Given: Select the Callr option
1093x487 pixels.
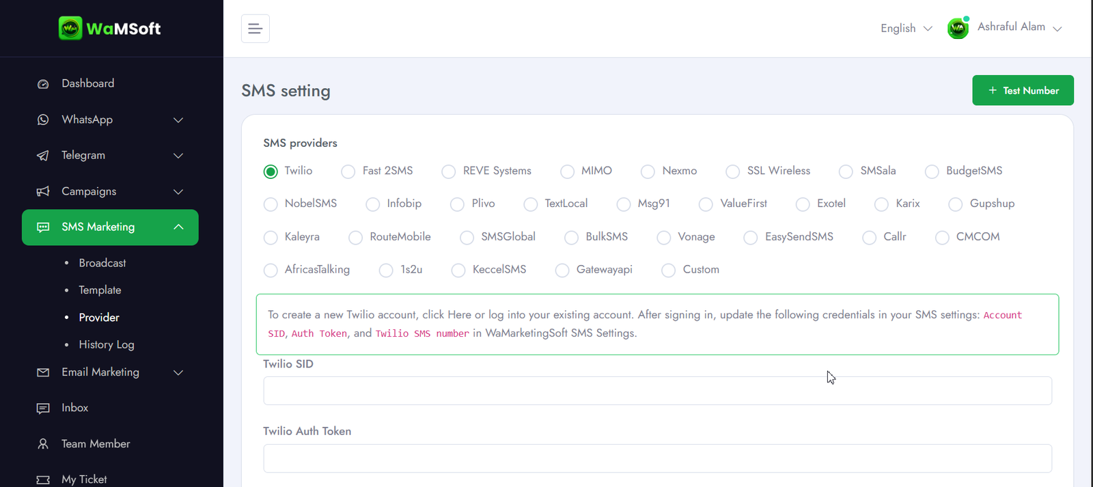Looking at the screenshot, I should [x=870, y=238].
